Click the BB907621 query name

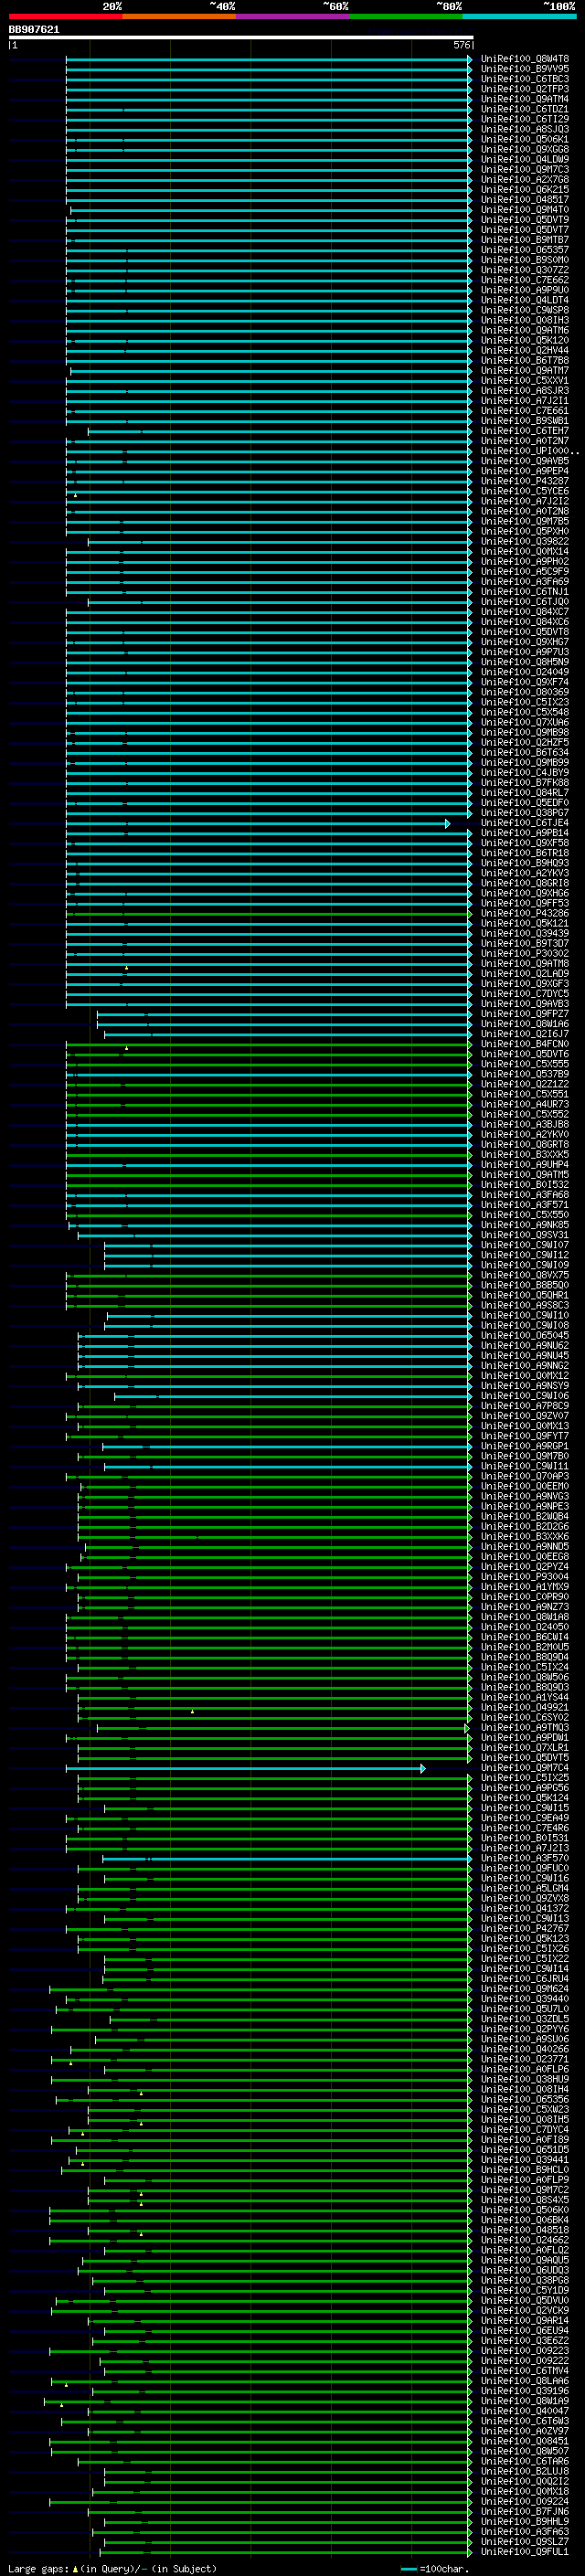pos(34,30)
